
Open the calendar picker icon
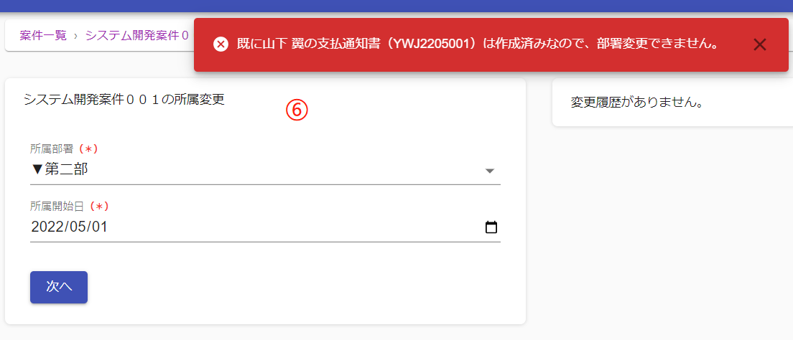coord(491,227)
